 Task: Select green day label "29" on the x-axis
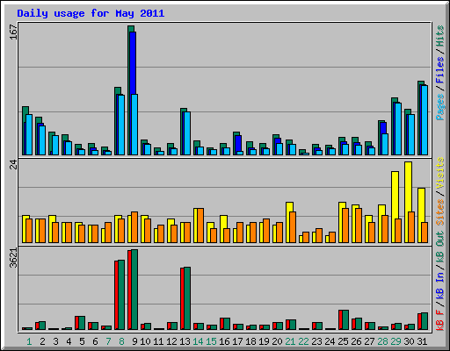click(396, 341)
